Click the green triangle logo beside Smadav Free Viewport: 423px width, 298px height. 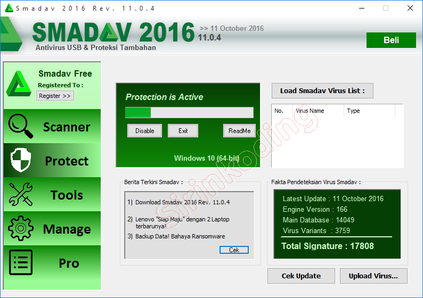click(x=18, y=84)
